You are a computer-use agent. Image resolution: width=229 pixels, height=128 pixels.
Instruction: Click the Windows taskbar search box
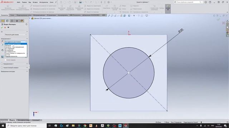click(26, 126)
